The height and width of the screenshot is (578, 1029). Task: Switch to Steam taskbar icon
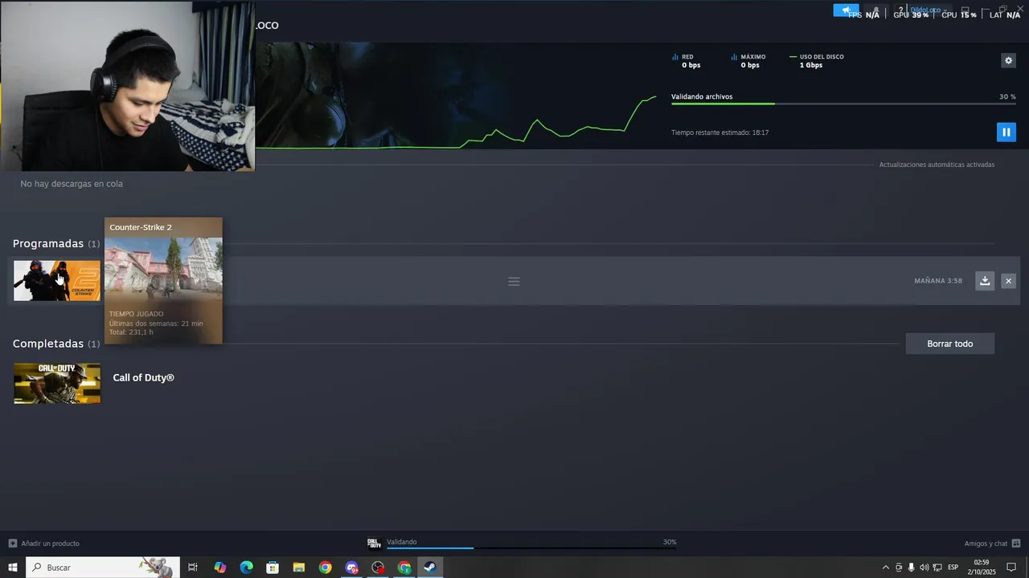pyautogui.click(x=430, y=568)
